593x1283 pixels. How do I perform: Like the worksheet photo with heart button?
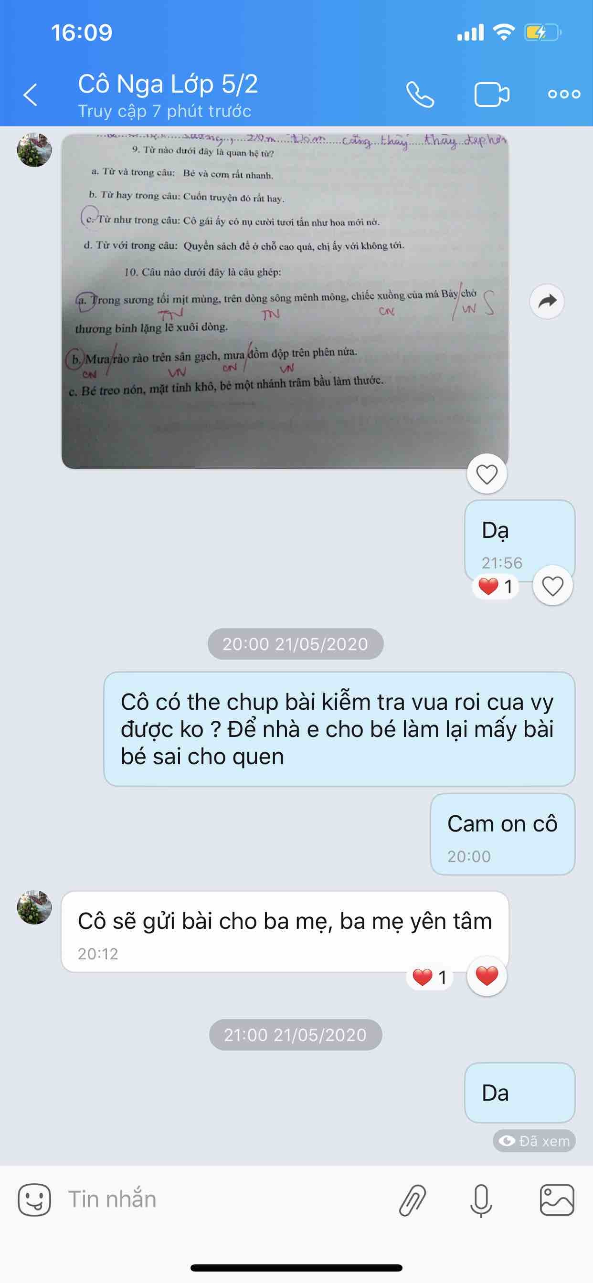(487, 474)
